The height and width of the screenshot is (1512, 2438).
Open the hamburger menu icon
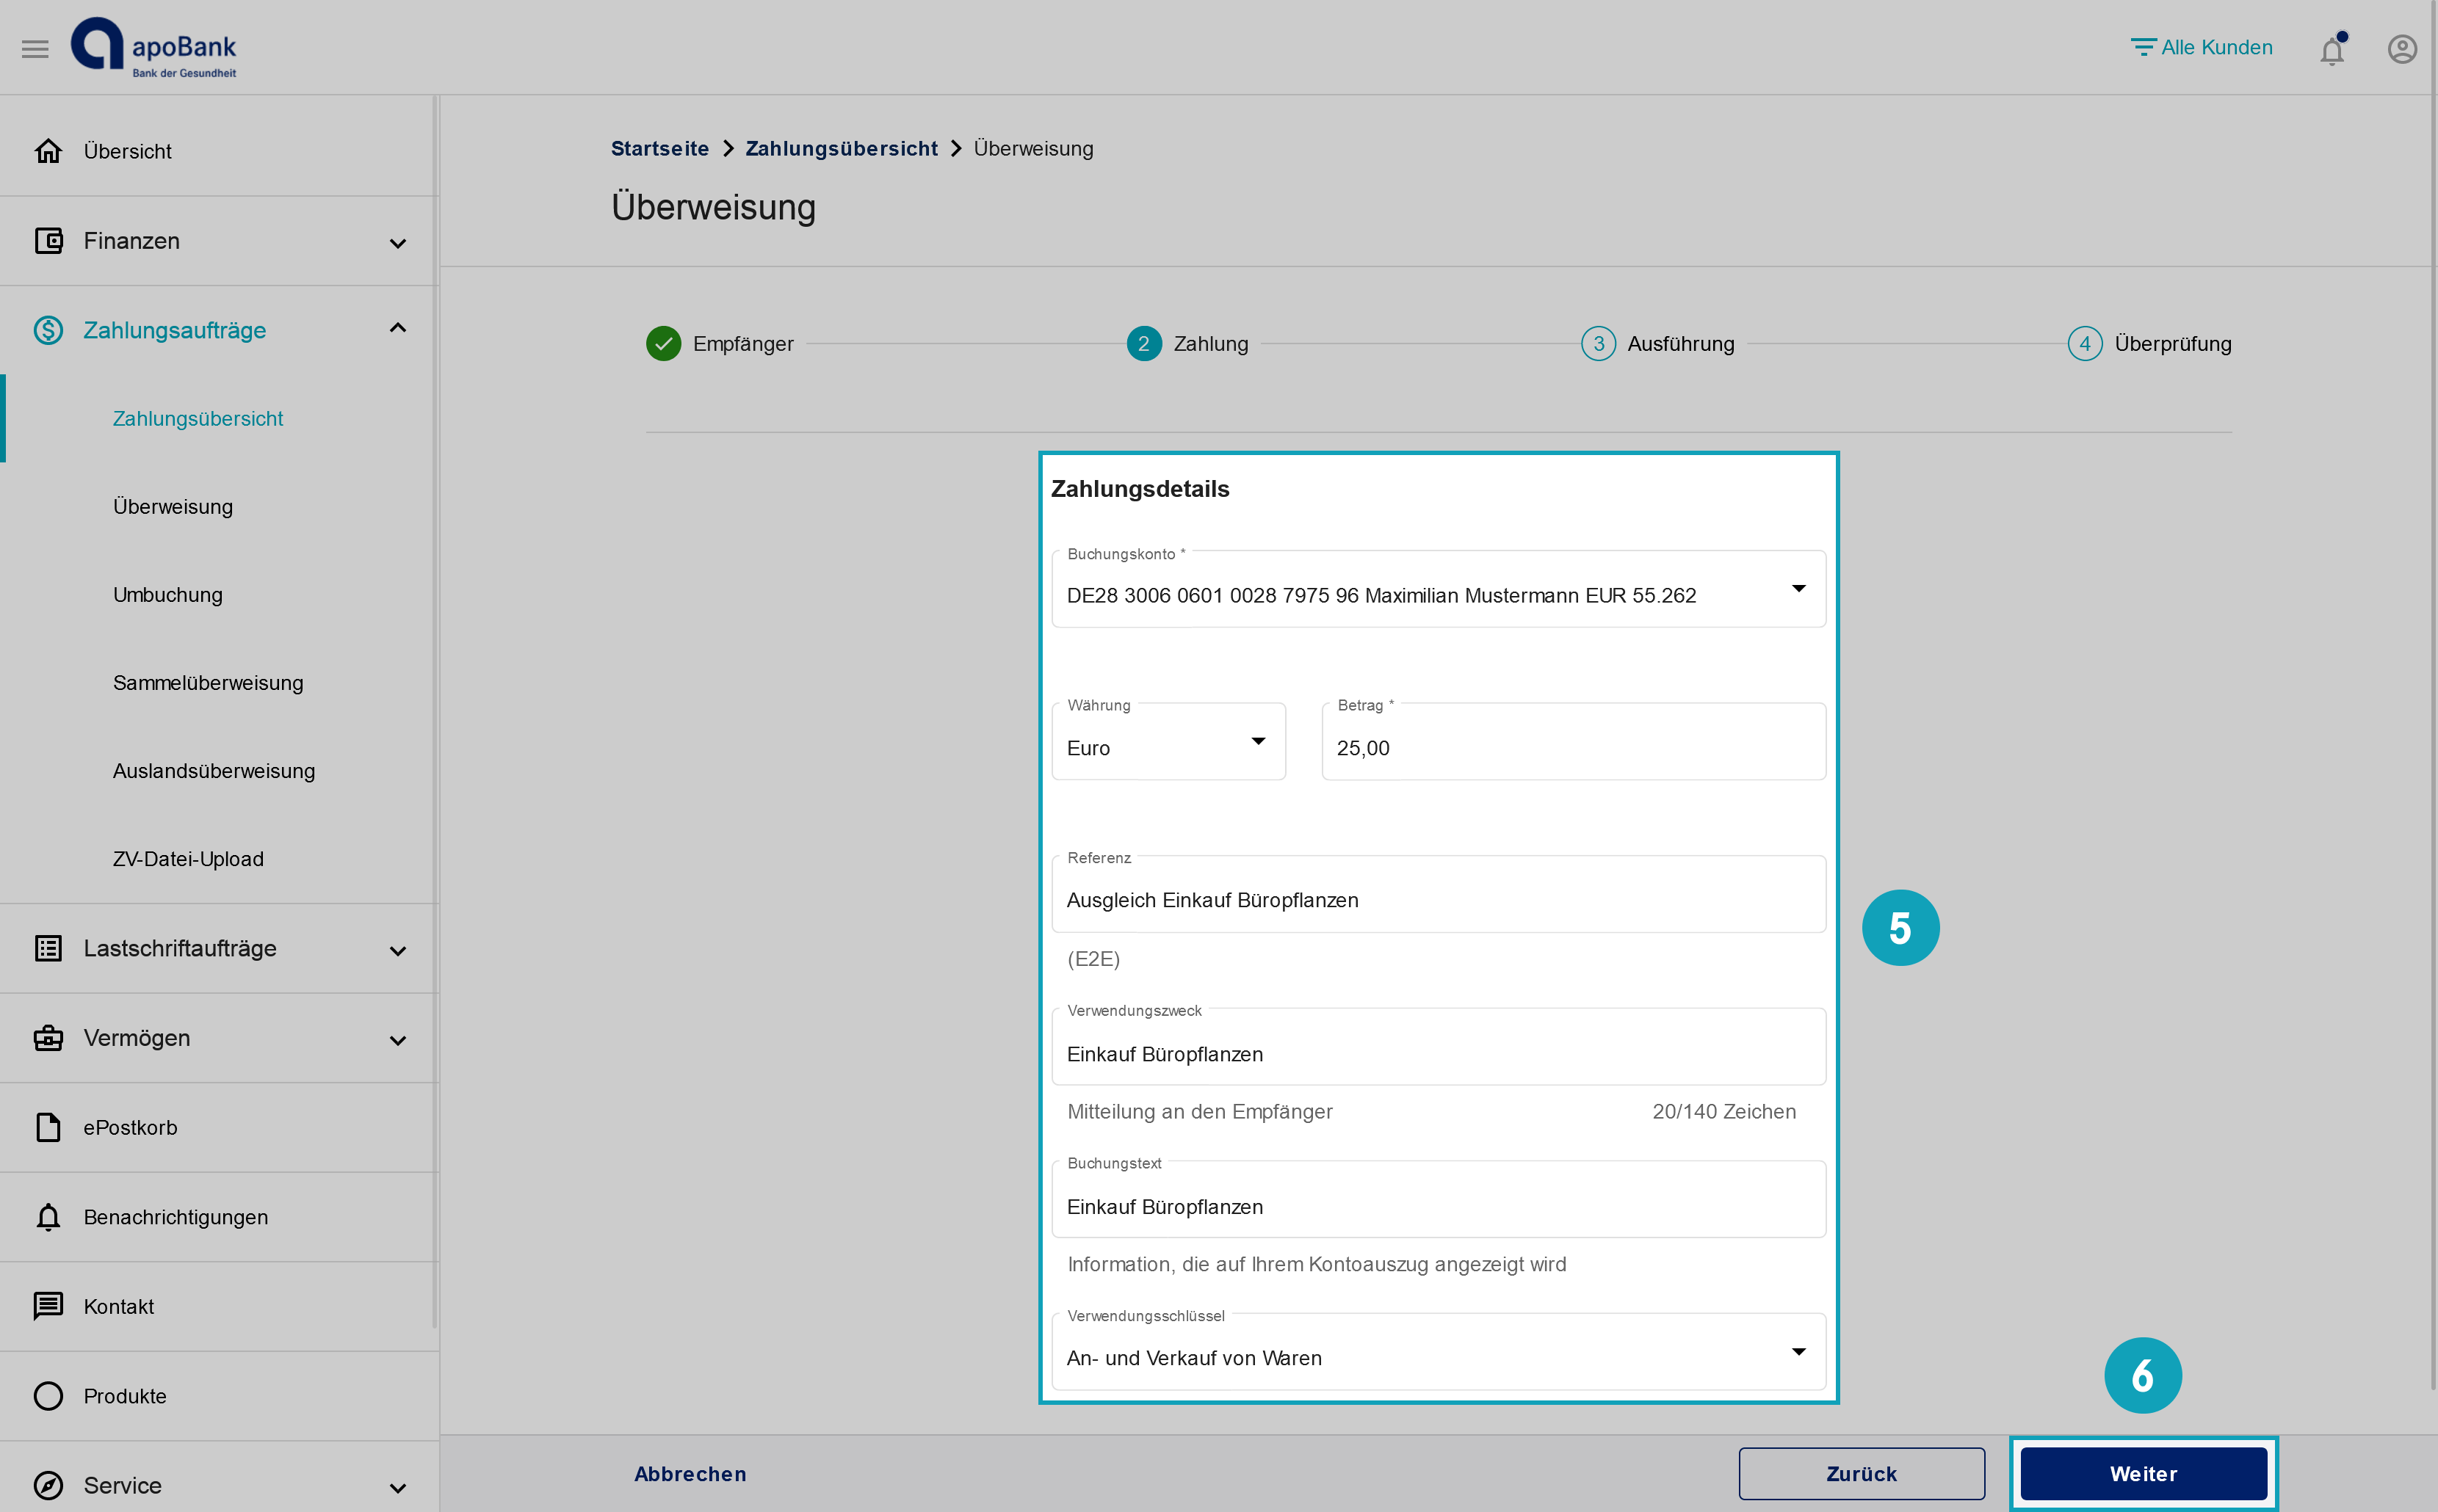coord(35,49)
